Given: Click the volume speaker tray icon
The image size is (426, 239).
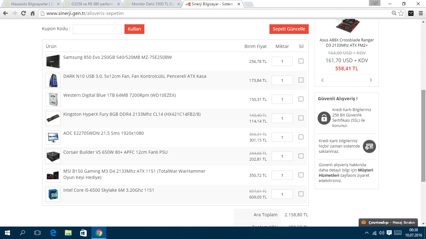Looking at the screenshot, I should pyautogui.click(x=382, y=233).
